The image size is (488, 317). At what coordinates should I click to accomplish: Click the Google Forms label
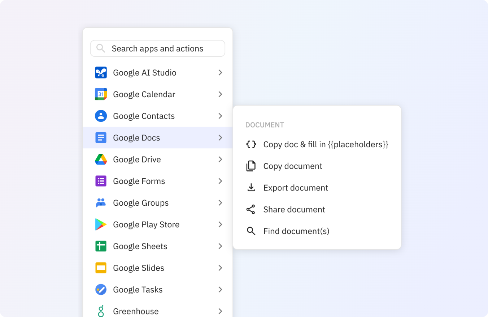click(139, 181)
